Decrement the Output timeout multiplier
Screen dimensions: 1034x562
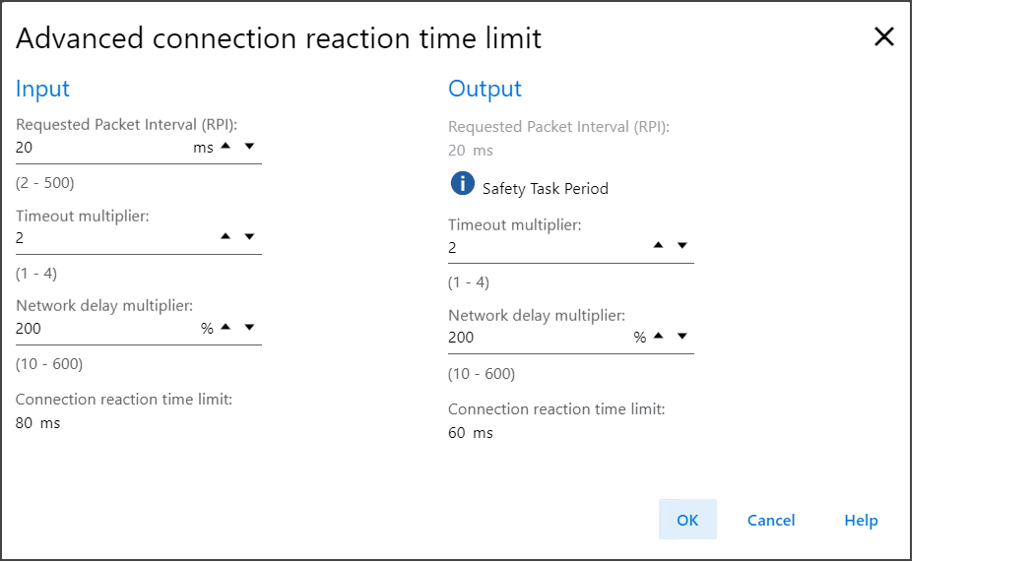pos(681,246)
